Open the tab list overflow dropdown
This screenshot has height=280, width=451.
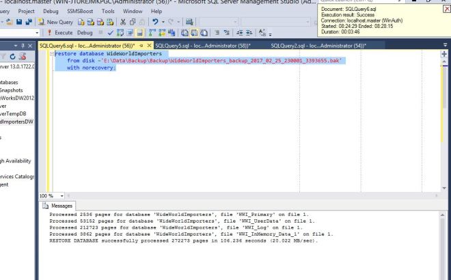point(444,45)
